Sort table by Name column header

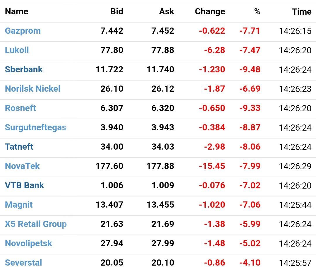pos(16,12)
